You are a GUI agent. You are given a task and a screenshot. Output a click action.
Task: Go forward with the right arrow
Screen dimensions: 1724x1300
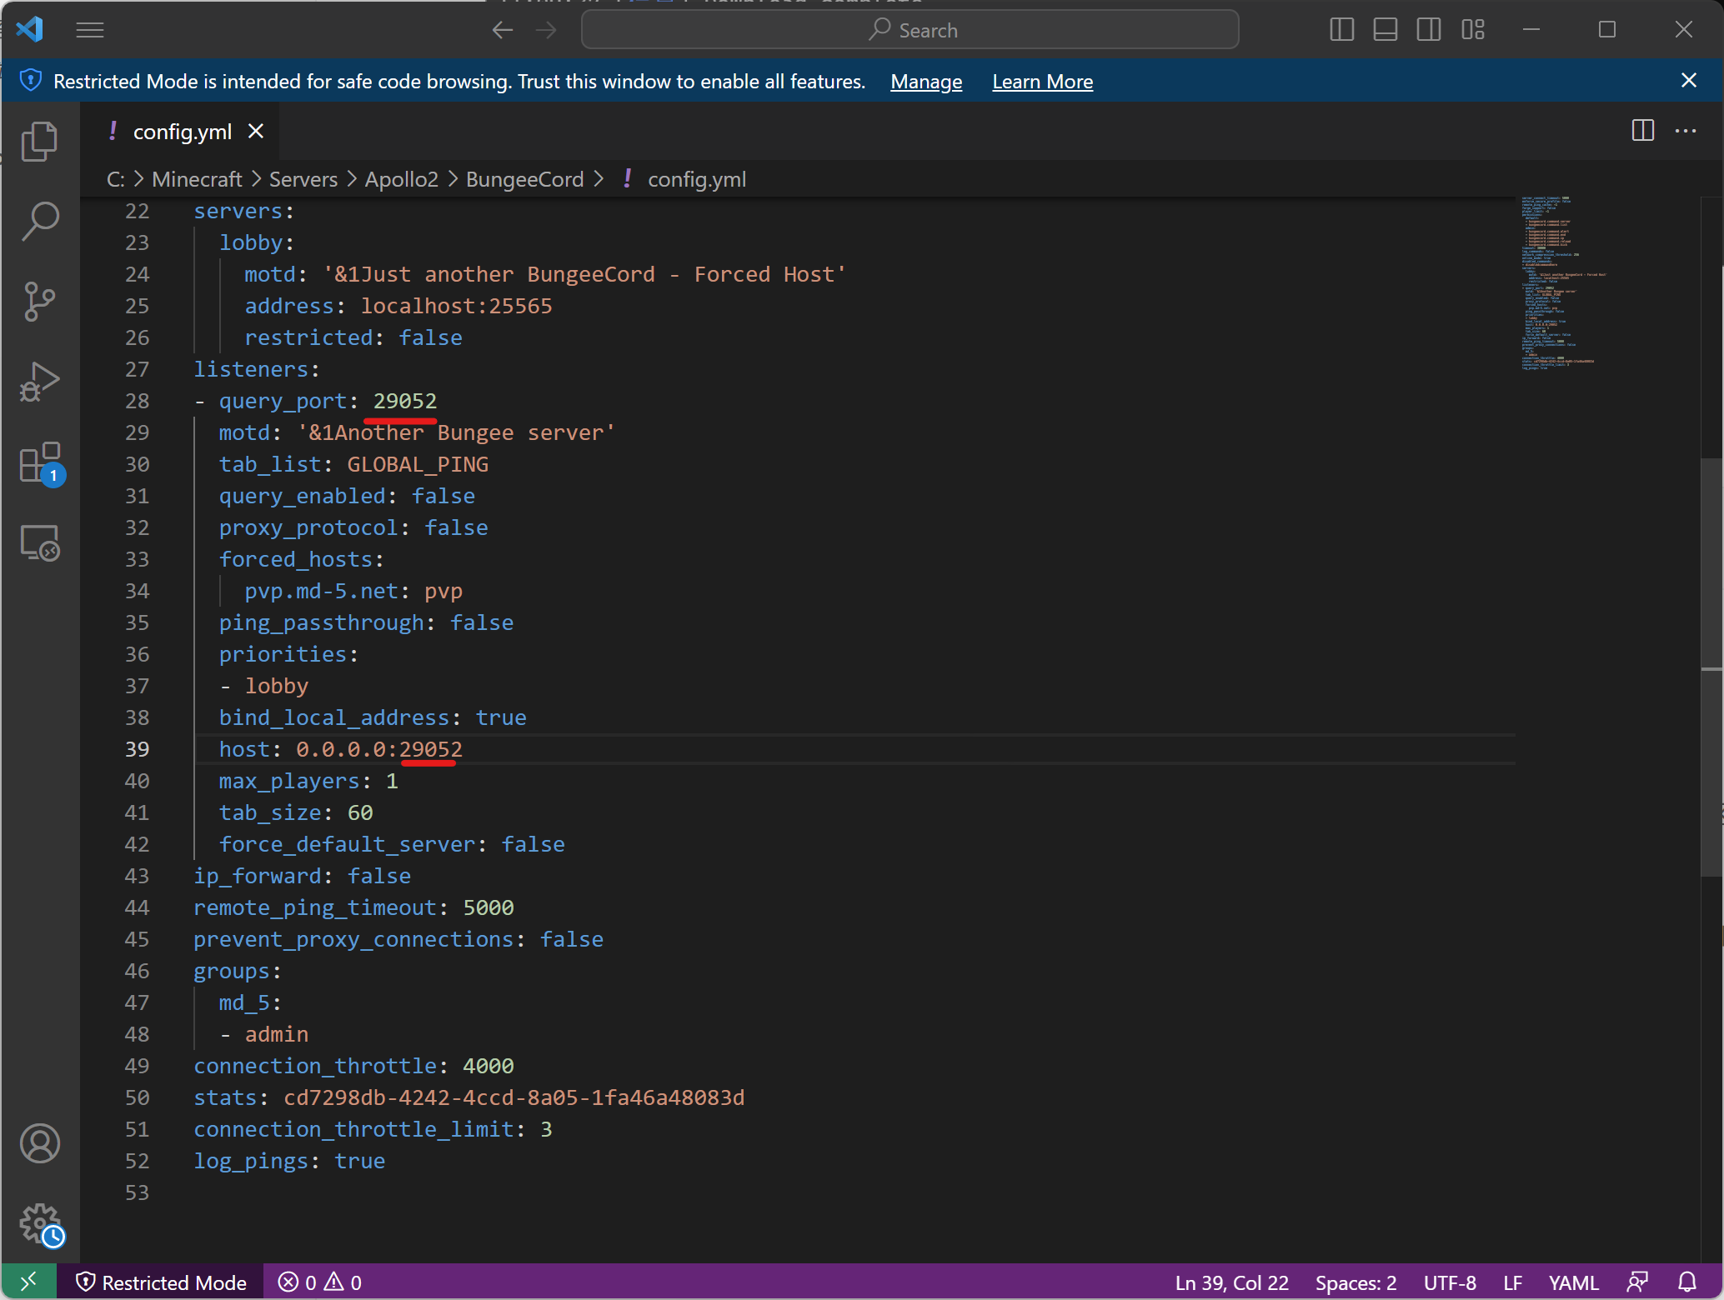click(x=546, y=31)
